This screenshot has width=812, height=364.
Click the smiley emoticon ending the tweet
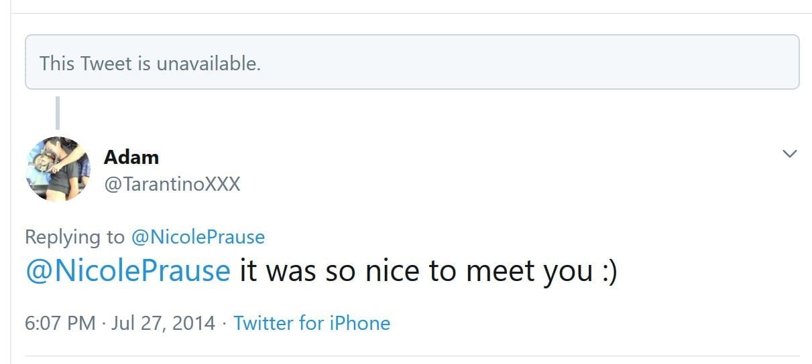click(x=608, y=271)
